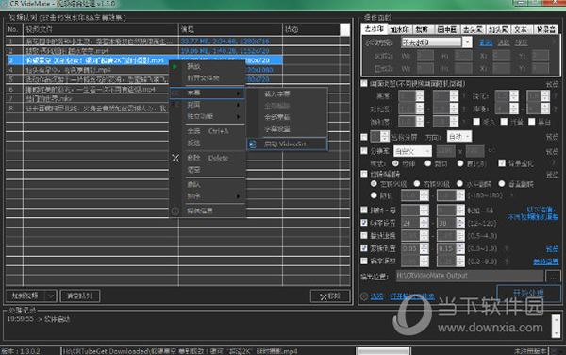Open the resolution 自定义 dropdown
The width and height of the screenshot is (566, 355).
412,151
